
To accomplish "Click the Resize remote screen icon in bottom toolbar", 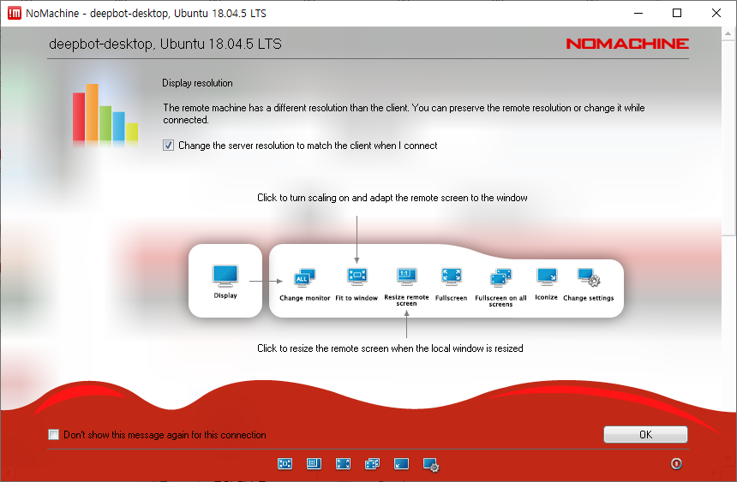I will pos(314,464).
